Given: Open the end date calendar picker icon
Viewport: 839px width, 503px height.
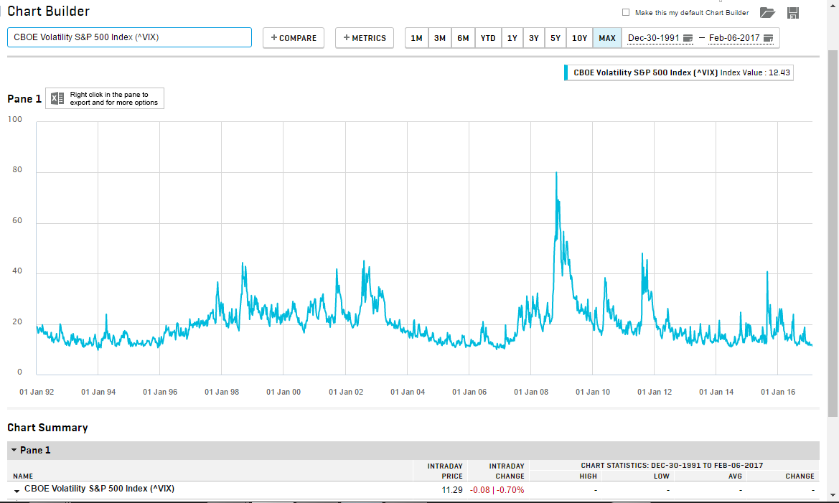Looking at the screenshot, I should point(768,38).
